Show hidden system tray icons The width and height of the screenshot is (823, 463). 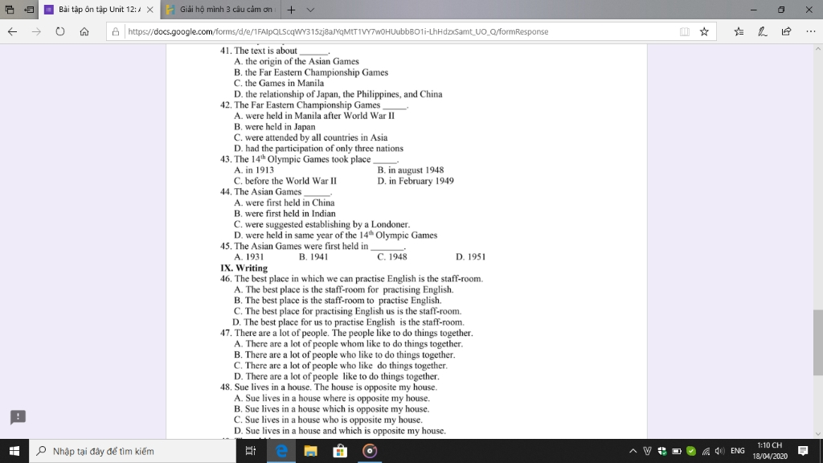(633, 451)
